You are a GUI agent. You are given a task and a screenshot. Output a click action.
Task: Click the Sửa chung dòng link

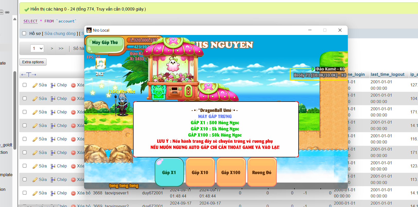(x=60, y=33)
